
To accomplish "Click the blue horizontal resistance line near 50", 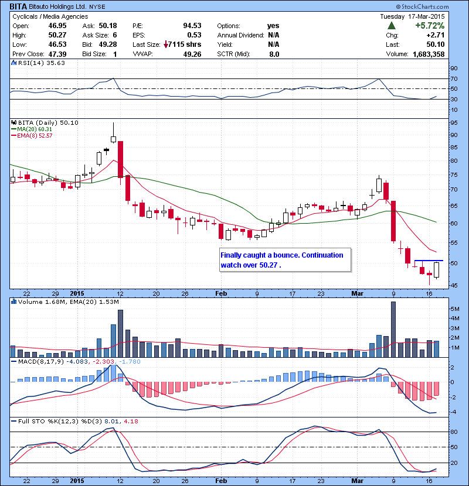I will (429, 261).
